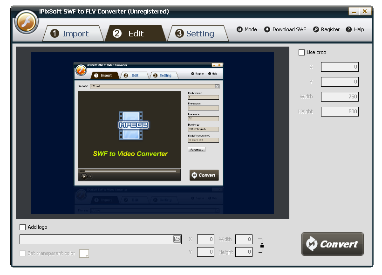Click the Register link
This screenshot has height=275, width=382.
tap(326, 29)
